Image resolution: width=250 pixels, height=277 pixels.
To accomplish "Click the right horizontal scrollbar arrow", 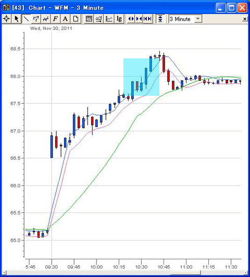I will [x=245, y=273].
